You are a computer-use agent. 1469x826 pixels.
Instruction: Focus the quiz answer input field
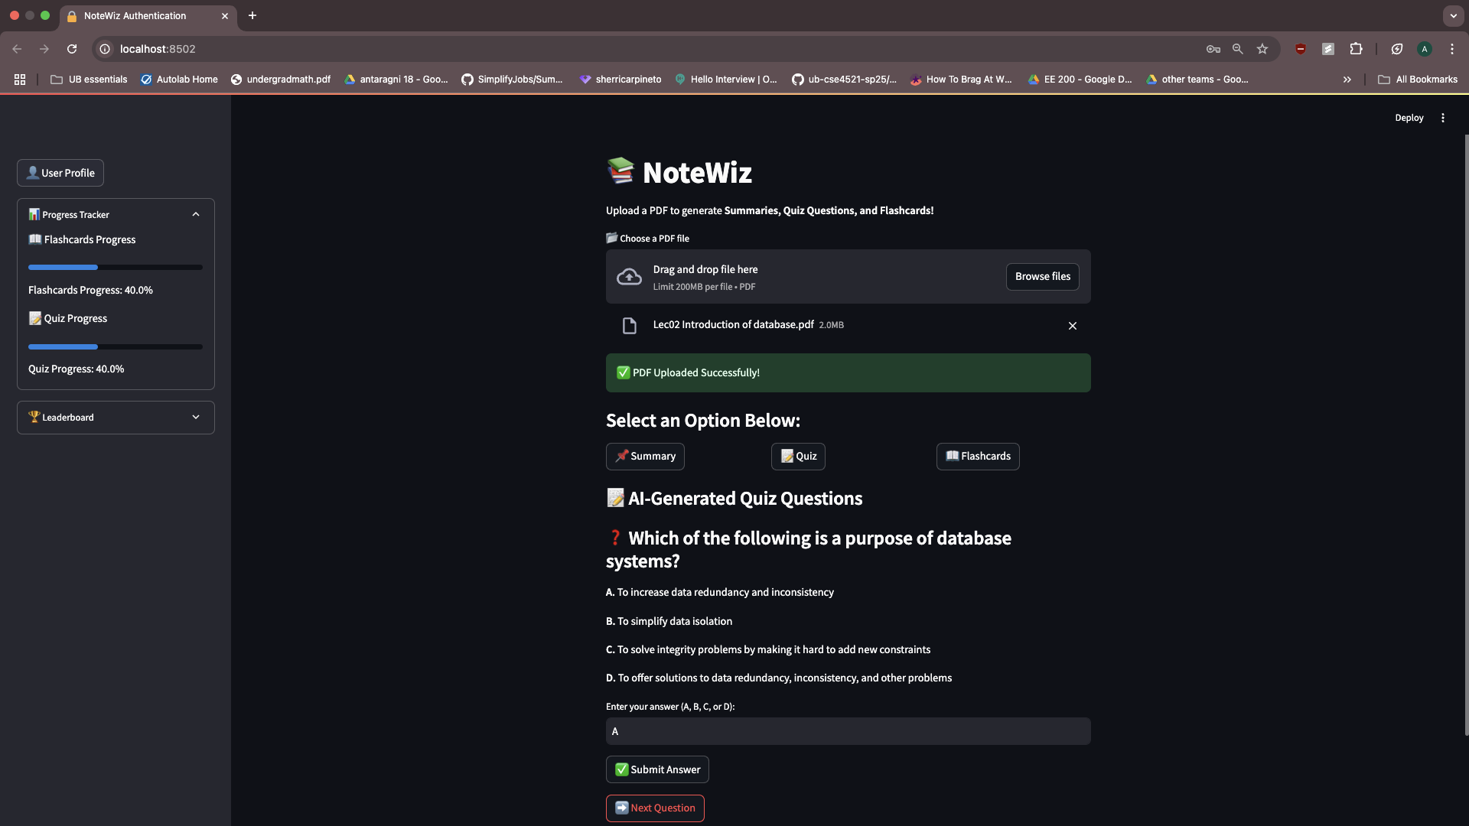click(848, 732)
